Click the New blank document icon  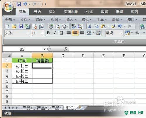(x=8, y=27)
